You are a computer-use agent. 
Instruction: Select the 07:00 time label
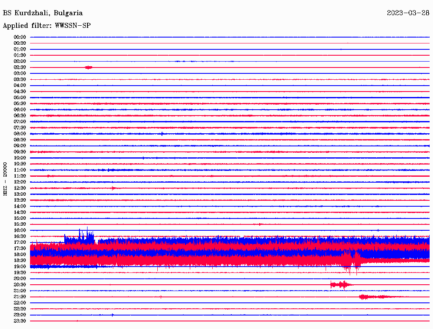20,121
